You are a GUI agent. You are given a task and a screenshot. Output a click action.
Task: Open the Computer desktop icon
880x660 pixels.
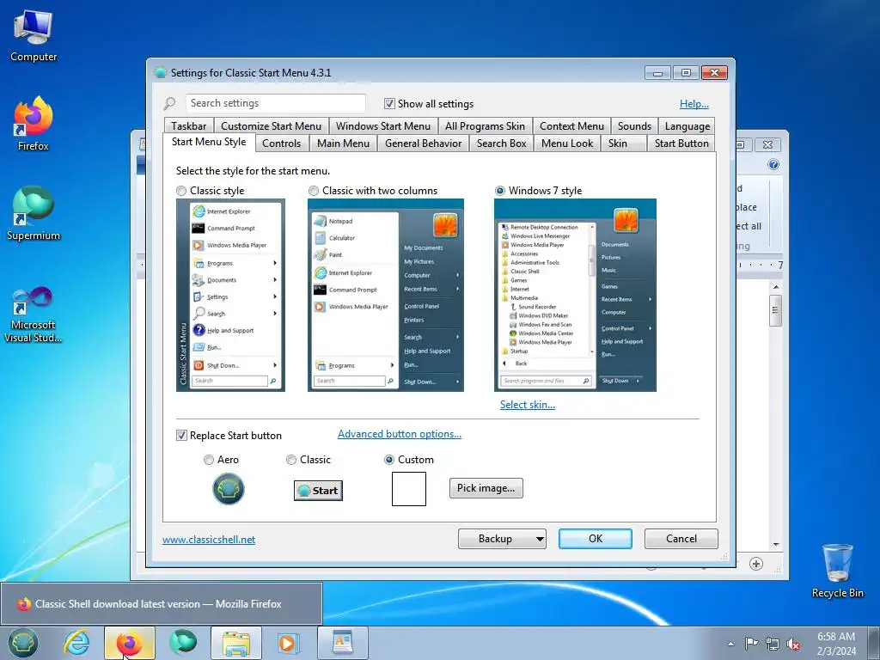tap(34, 36)
